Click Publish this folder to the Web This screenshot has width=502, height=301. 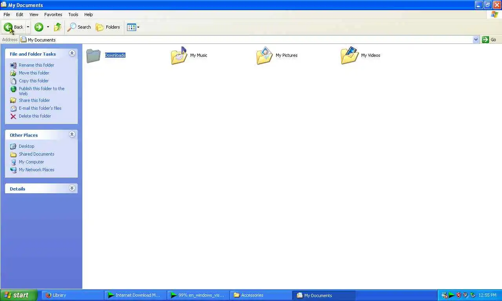coord(42,91)
